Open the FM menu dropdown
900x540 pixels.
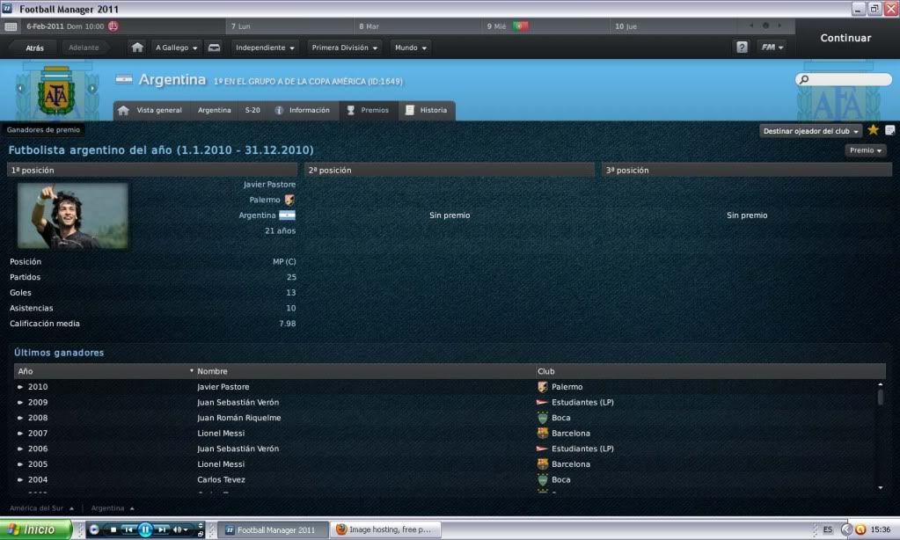772,47
